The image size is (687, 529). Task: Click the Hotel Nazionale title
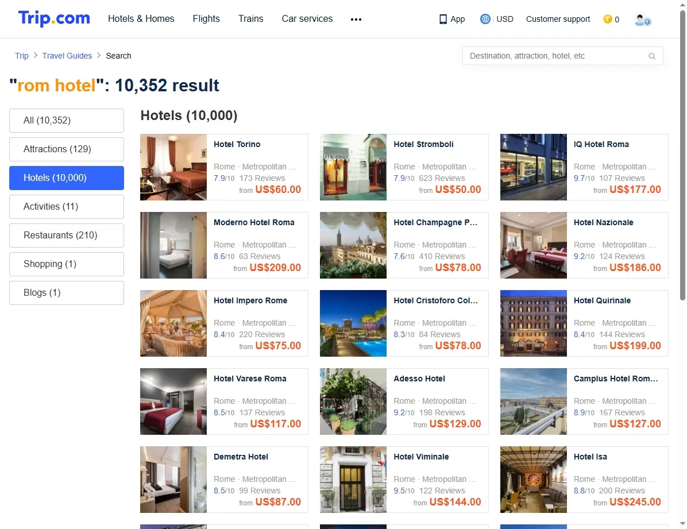(x=603, y=222)
